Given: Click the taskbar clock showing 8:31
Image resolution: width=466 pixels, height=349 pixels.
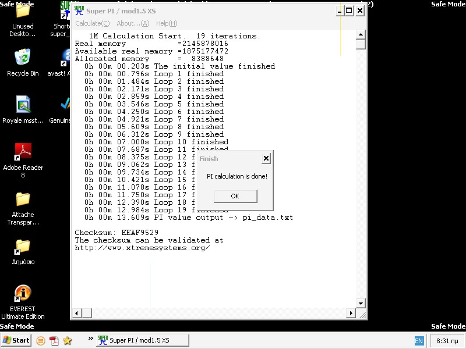Looking at the screenshot, I should 447,341.
